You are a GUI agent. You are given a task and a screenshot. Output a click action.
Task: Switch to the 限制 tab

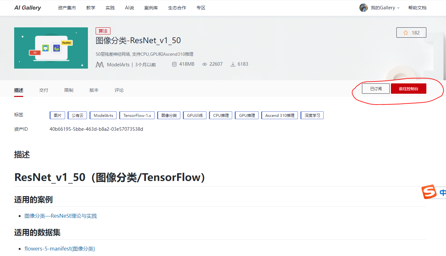coord(69,90)
